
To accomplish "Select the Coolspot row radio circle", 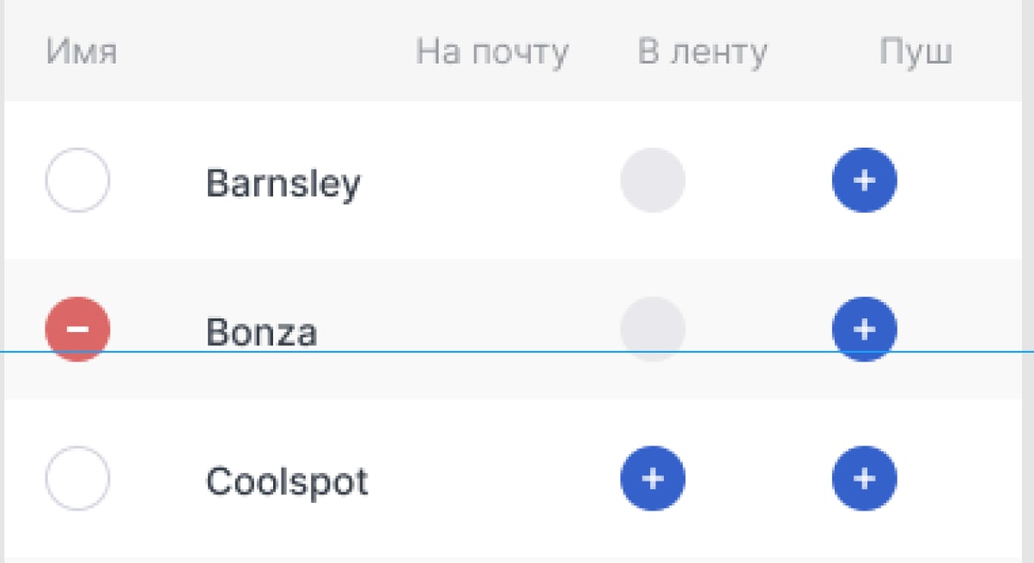I will pos(77,478).
